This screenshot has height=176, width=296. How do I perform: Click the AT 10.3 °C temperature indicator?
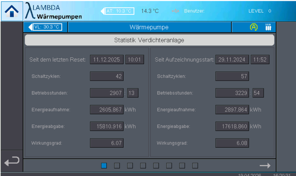click(x=117, y=11)
